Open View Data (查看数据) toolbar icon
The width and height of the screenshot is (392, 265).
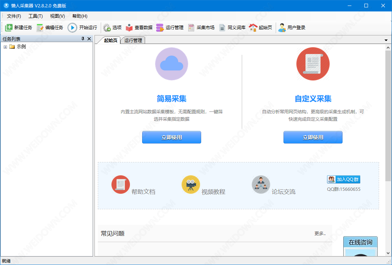coord(129,28)
